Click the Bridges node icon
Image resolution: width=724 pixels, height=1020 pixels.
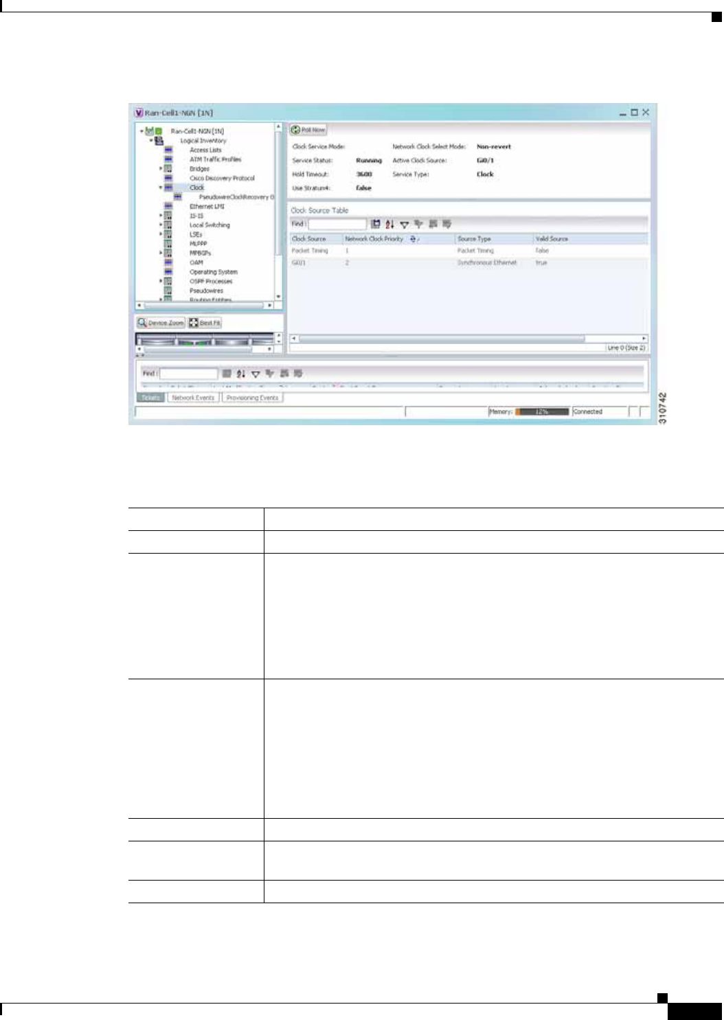click(x=168, y=168)
